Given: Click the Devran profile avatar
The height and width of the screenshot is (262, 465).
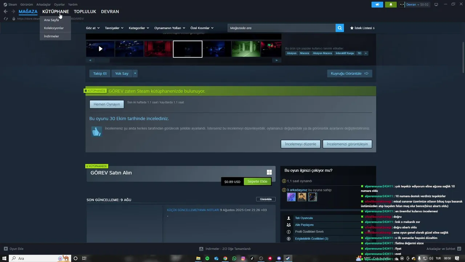Looking at the screenshot, I should pos(402,5).
